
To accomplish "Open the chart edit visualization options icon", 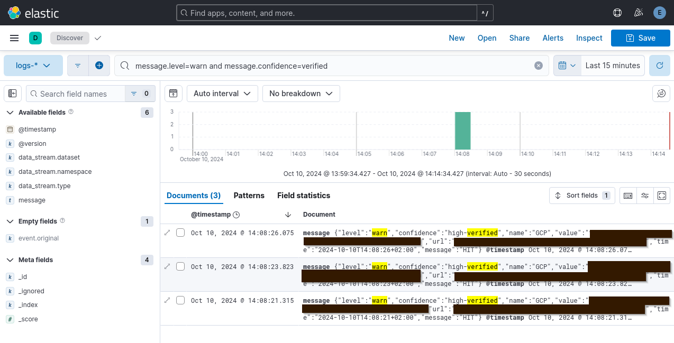I will (x=661, y=94).
